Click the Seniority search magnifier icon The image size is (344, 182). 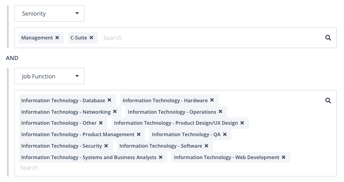pos(328,38)
